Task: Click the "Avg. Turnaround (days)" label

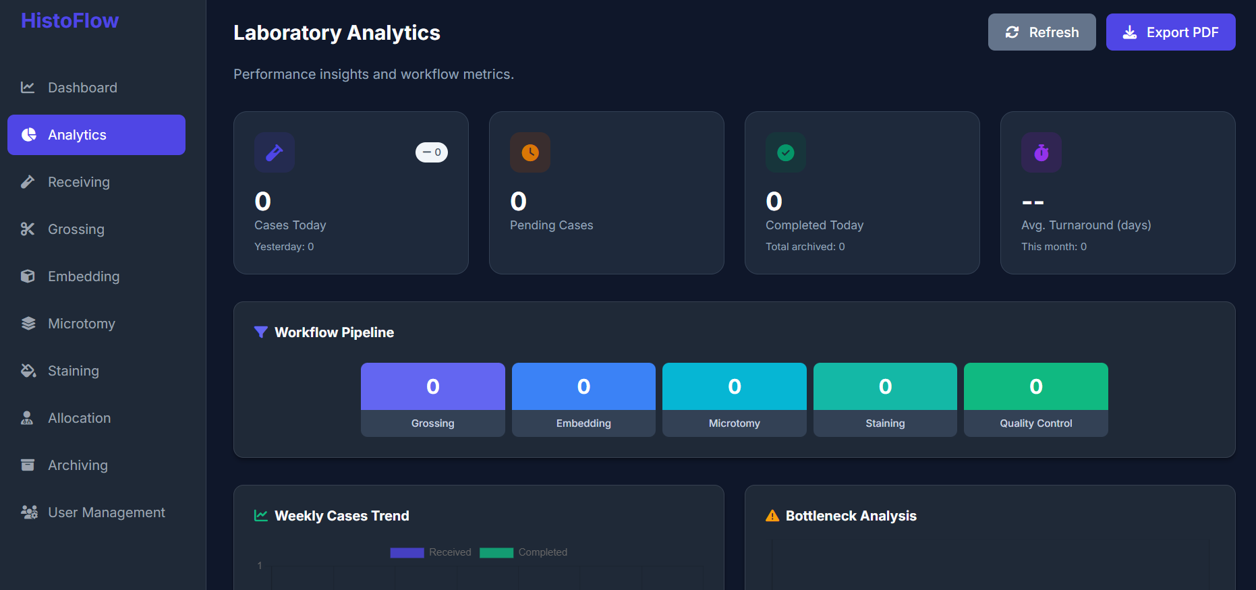Action: coord(1086,225)
